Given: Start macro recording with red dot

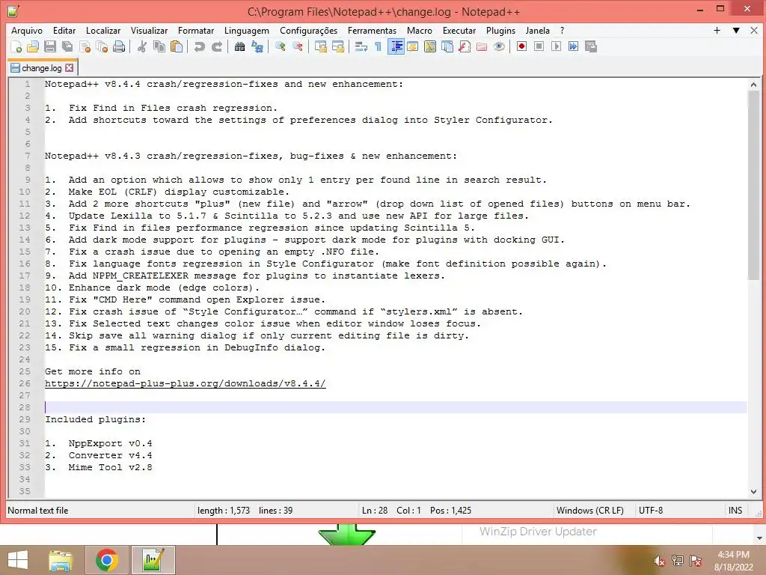Looking at the screenshot, I should point(521,46).
